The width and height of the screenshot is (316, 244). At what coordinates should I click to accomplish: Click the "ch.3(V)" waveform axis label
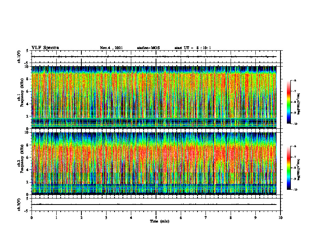pyautogui.click(x=19, y=205)
